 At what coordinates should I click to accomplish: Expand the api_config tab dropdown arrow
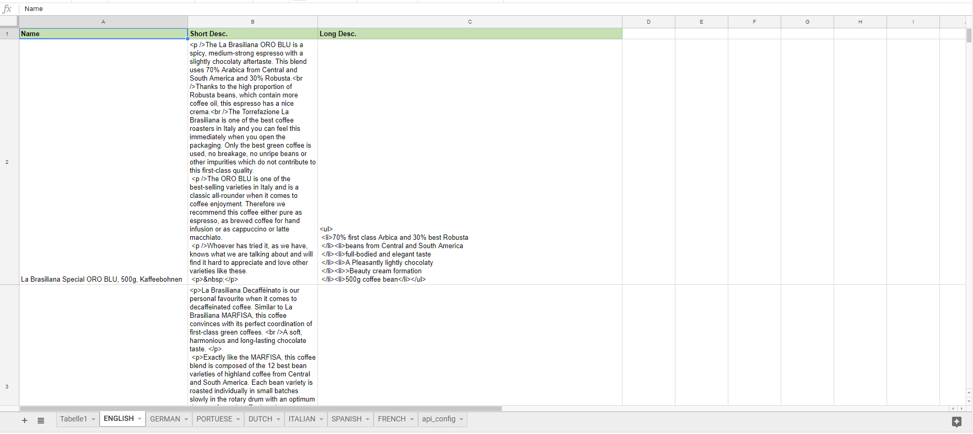pos(461,419)
